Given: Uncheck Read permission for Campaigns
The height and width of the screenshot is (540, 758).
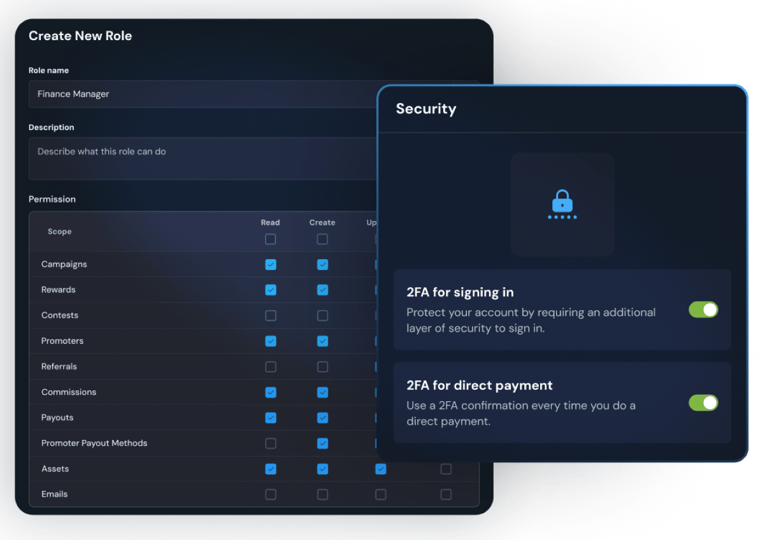Looking at the screenshot, I should pos(271,264).
